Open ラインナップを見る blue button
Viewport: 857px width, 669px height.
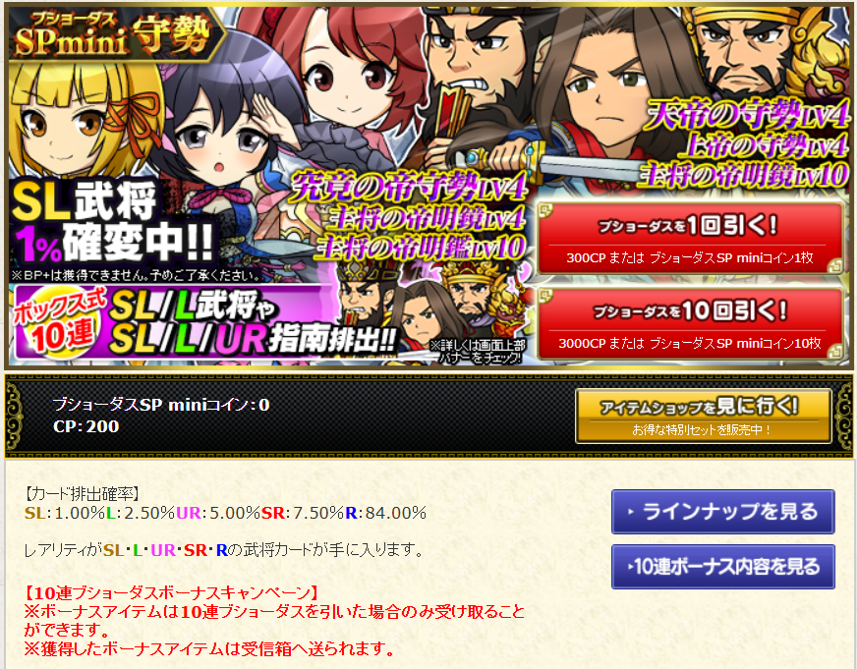pyautogui.click(x=723, y=512)
